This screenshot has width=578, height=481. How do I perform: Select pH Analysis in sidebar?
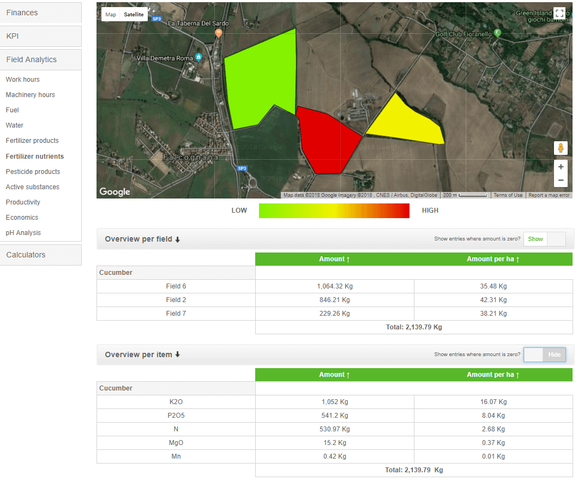click(23, 233)
